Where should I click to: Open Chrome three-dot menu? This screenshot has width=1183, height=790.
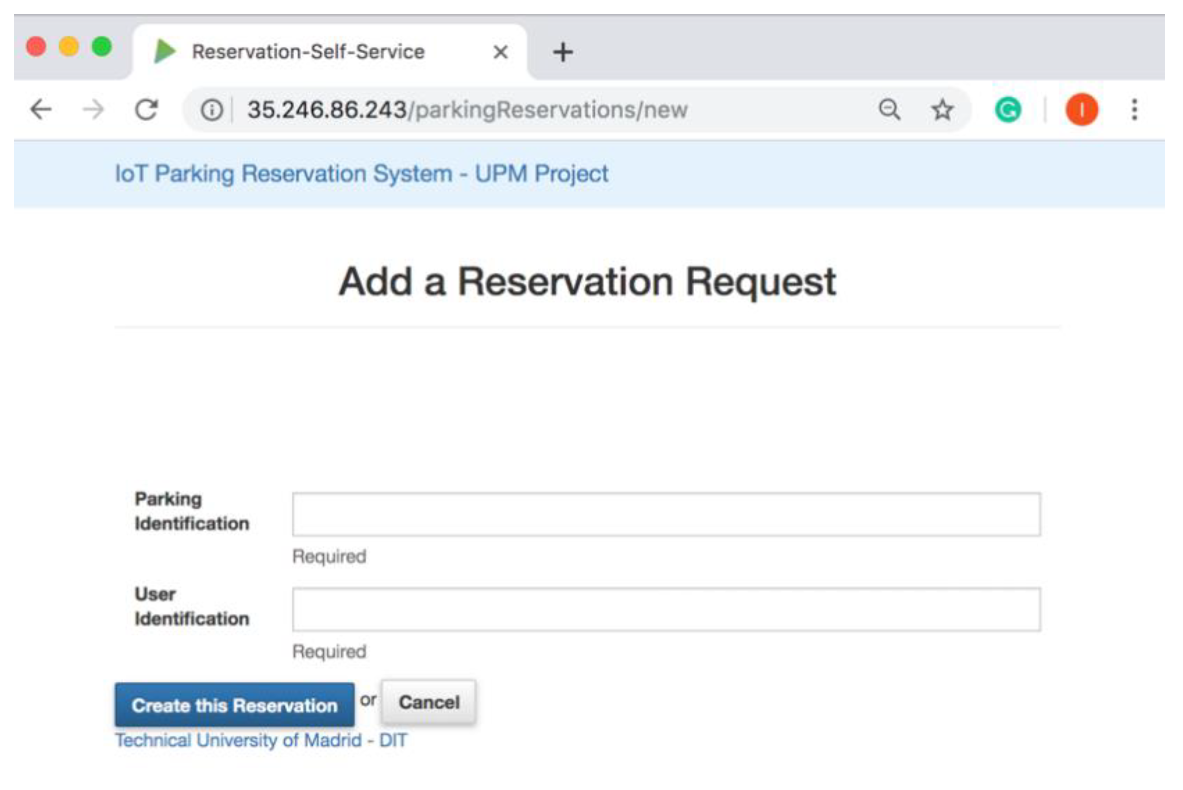click(1134, 109)
